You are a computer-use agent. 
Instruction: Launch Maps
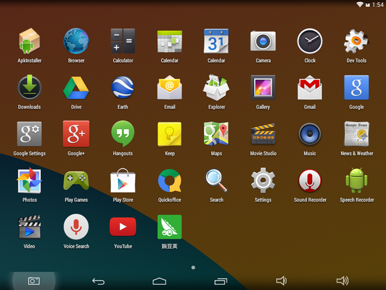coord(216,134)
